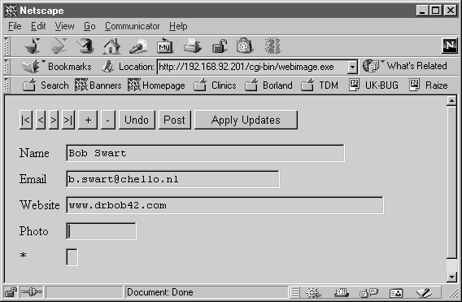Open the Homepage bookmark
The height and width of the screenshot is (302, 462).
pyautogui.click(x=156, y=85)
